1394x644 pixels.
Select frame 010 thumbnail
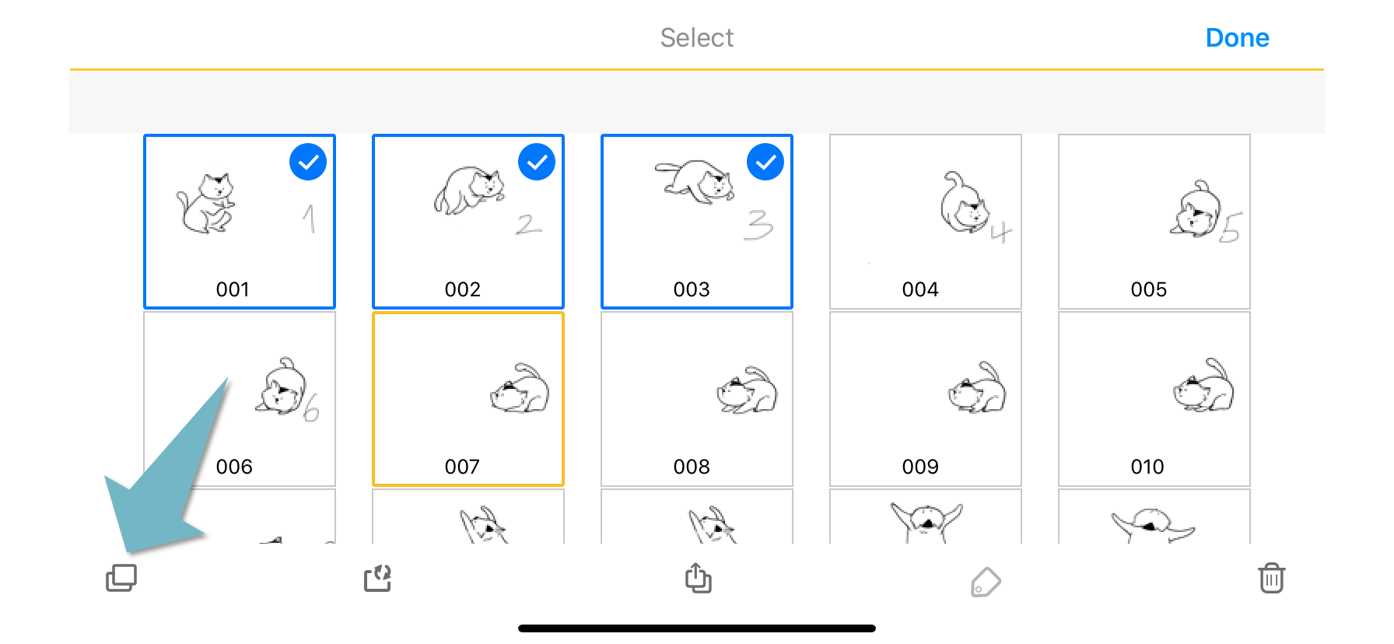point(1154,399)
